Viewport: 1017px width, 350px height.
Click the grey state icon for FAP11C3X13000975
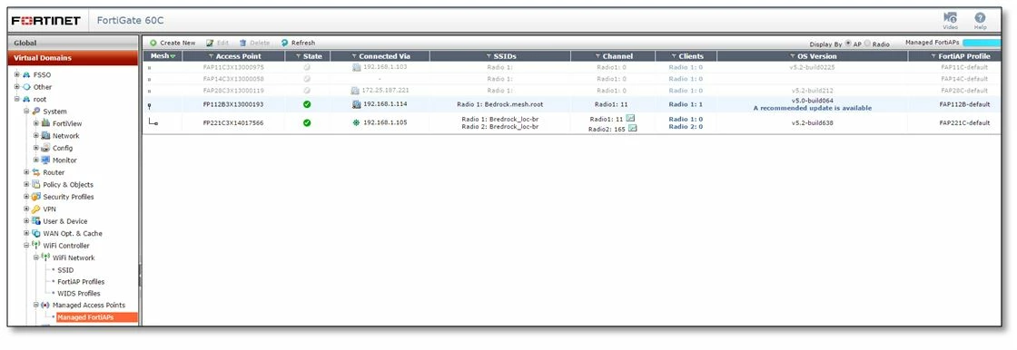(307, 67)
